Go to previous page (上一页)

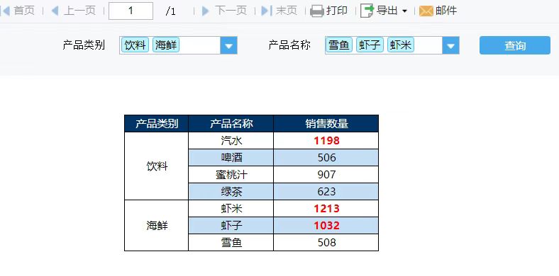pyautogui.click(x=74, y=11)
